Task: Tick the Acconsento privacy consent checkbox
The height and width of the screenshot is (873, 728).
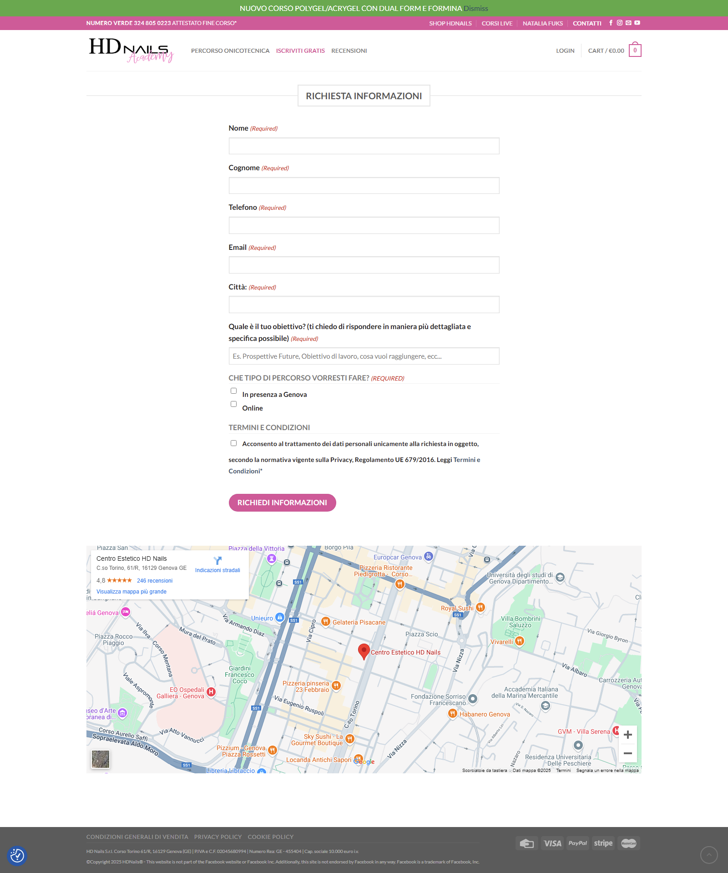Action: click(x=233, y=443)
